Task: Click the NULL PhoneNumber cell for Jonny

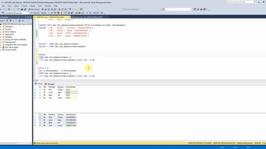Action: click(71, 92)
